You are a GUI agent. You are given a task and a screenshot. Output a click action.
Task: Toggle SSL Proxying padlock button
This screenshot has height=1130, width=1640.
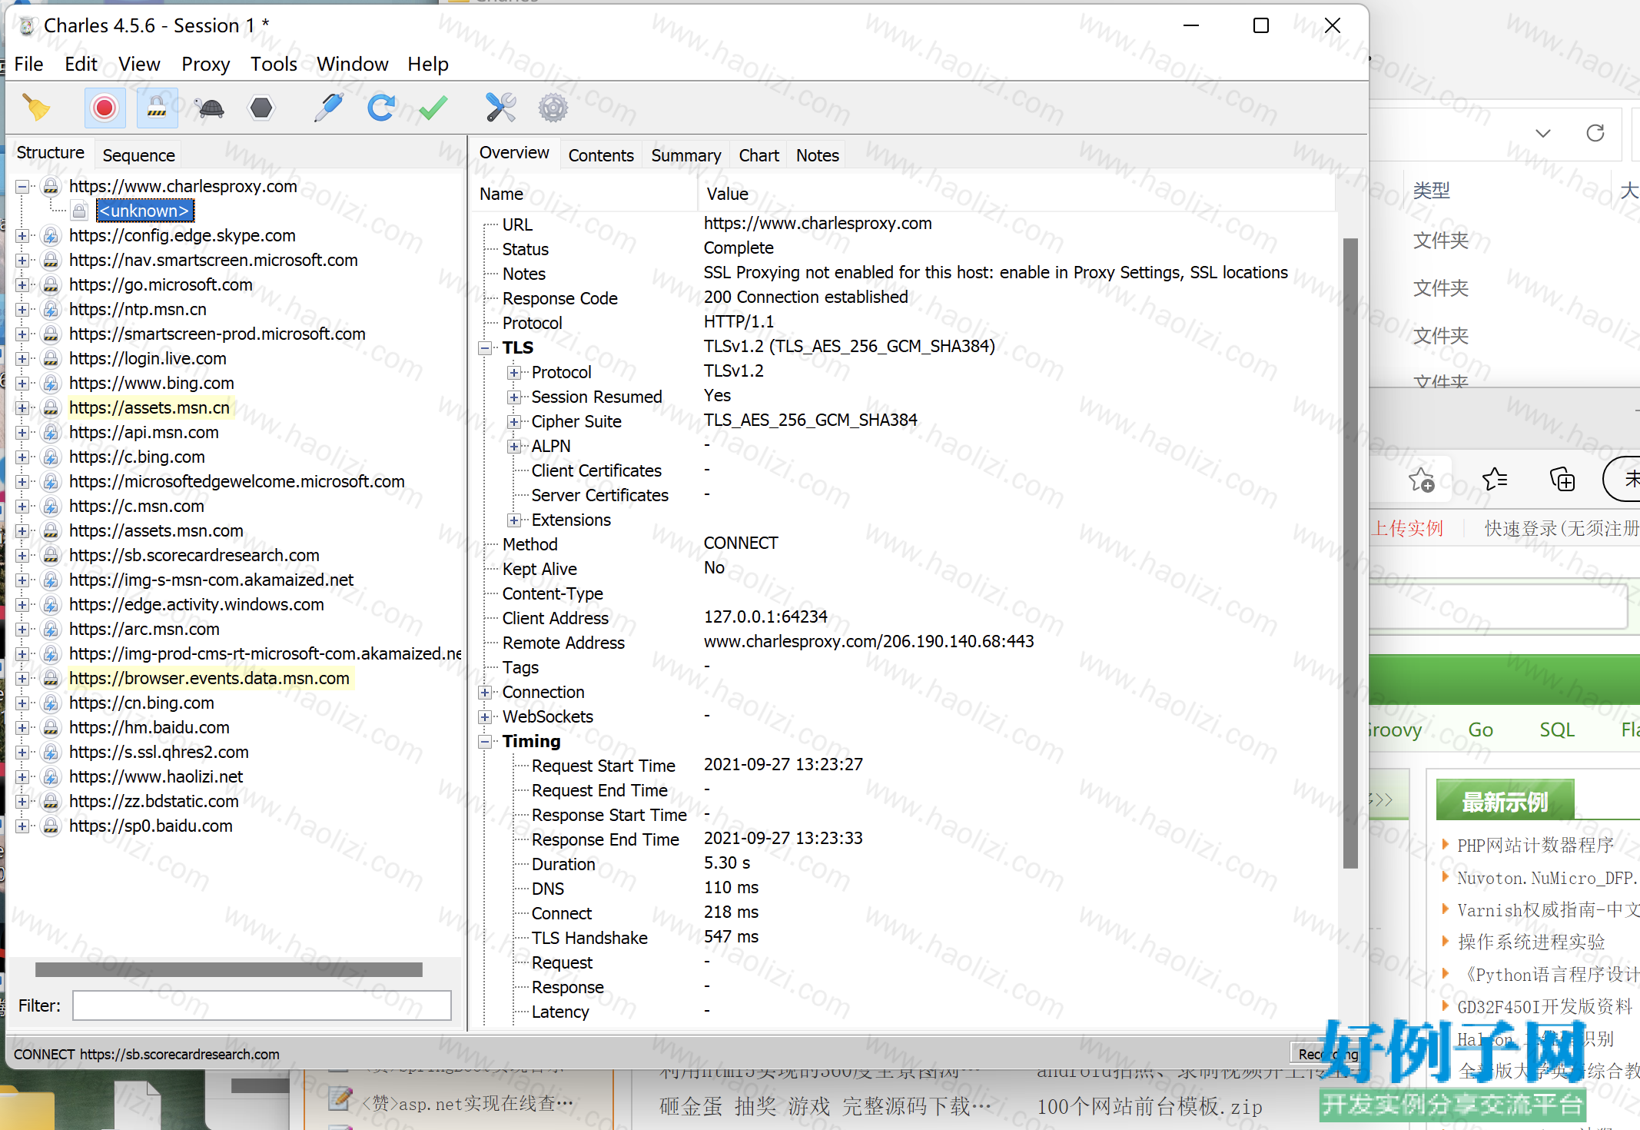[x=157, y=108]
